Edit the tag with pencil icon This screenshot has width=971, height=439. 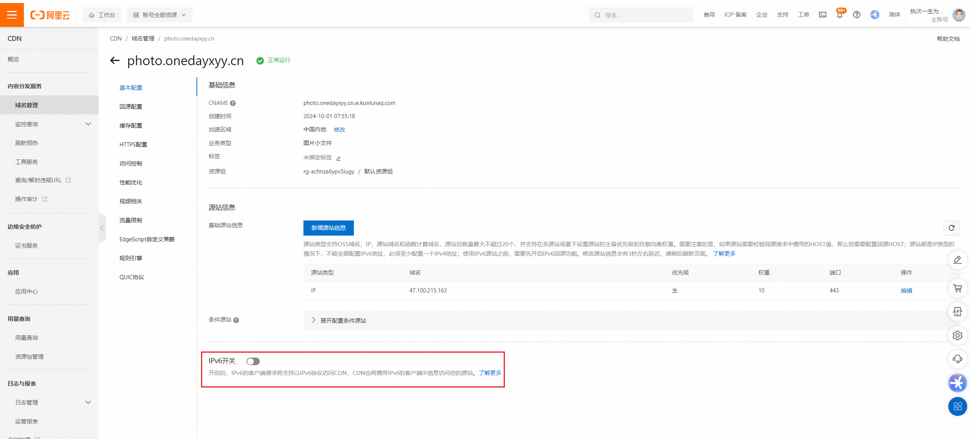pos(339,158)
